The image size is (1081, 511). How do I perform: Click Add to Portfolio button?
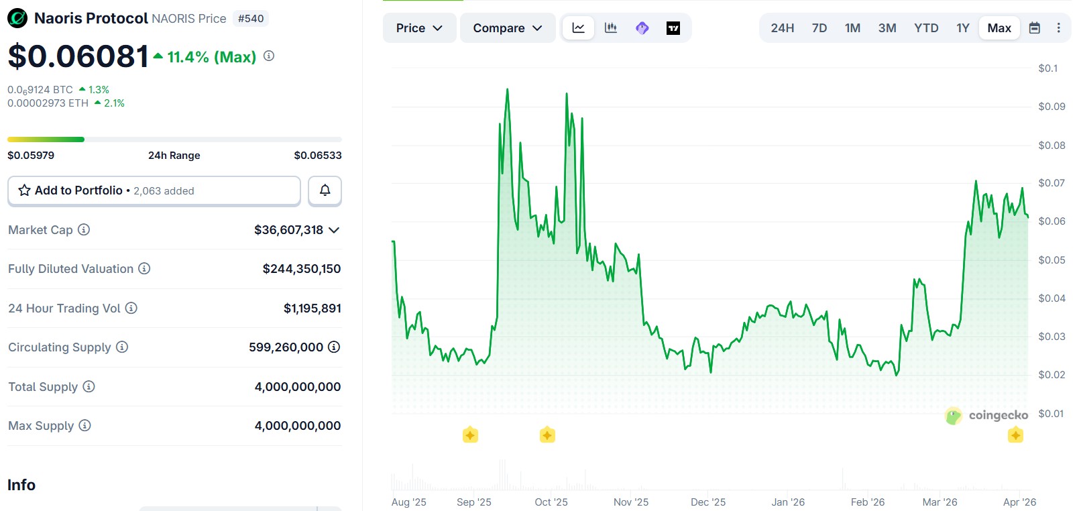(154, 190)
